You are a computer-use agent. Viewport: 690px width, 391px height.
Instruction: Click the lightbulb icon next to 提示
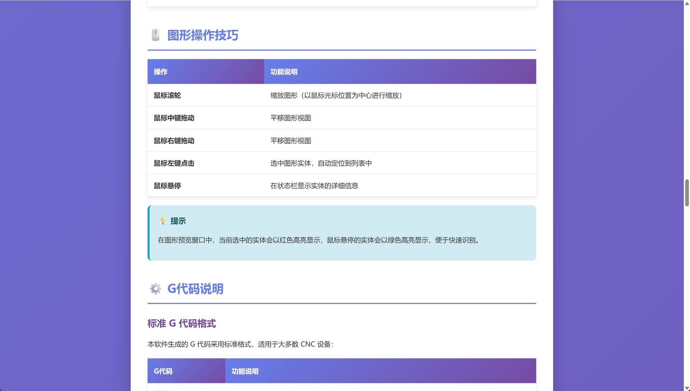pos(163,221)
